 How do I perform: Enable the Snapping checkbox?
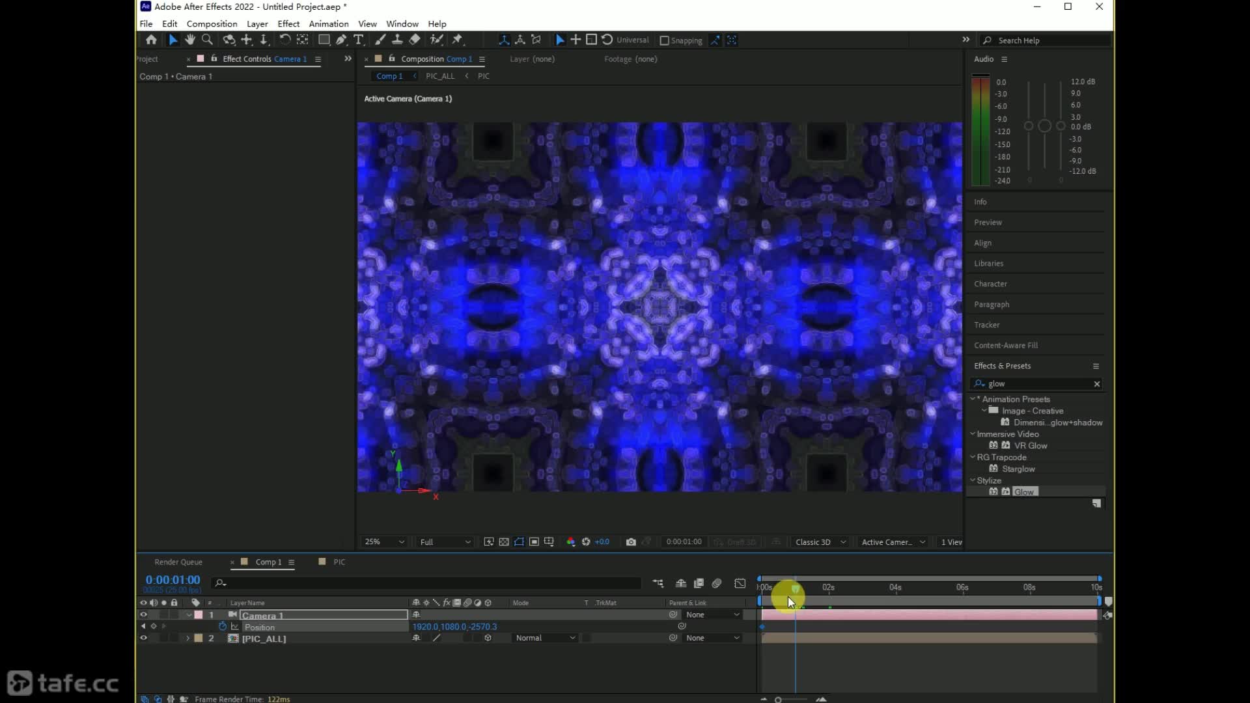pos(664,40)
